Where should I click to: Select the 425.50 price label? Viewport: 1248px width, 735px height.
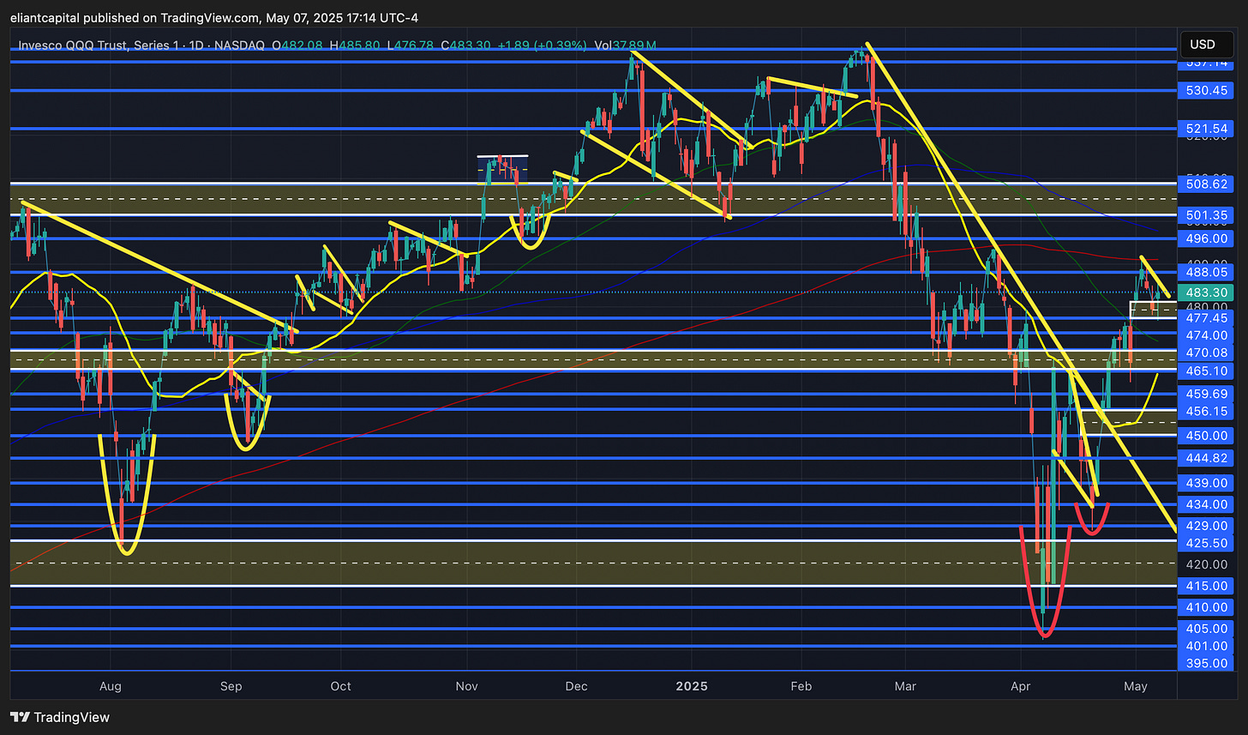[1206, 543]
